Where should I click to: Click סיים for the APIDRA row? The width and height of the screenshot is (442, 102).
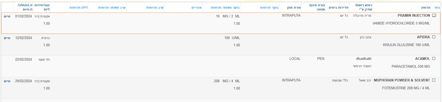[x=7, y=38]
